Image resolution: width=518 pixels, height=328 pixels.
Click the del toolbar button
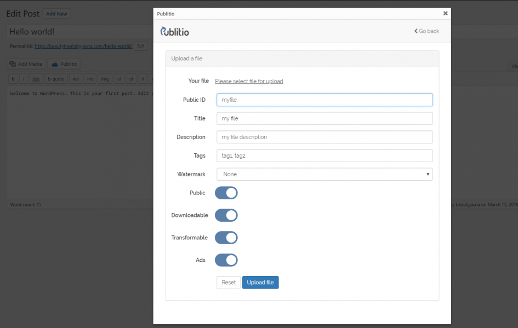tap(76, 79)
